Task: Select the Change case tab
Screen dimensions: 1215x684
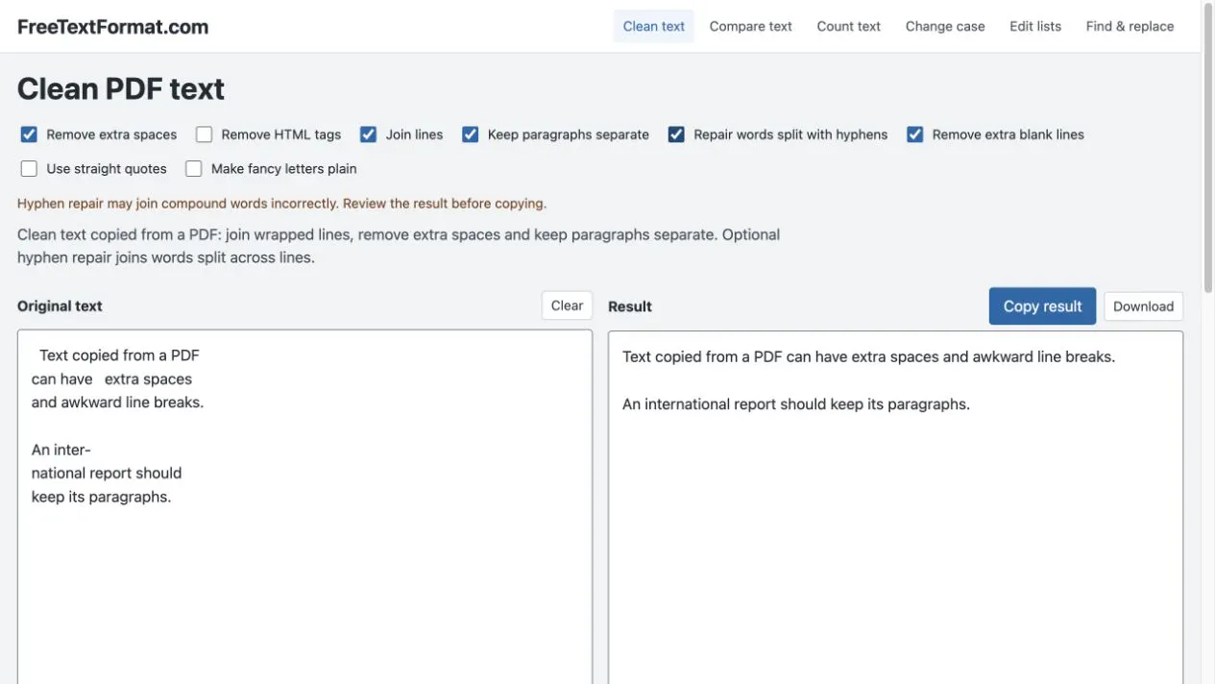Action: point(945,26)
